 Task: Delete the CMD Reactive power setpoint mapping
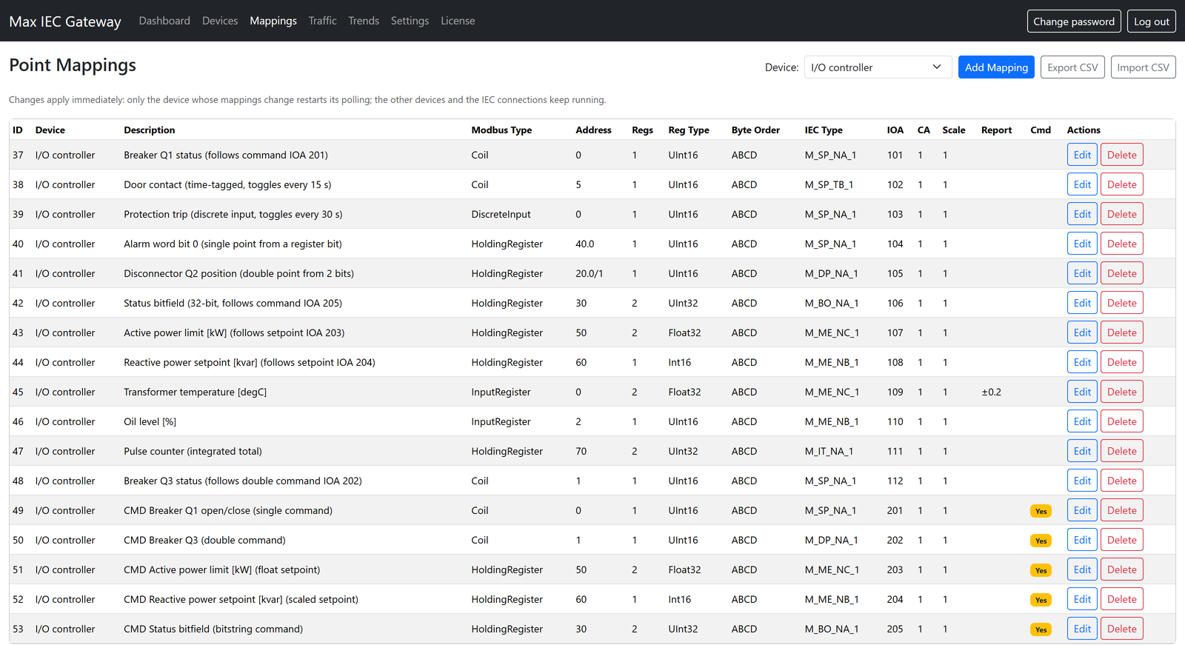tap(1121, 599)
